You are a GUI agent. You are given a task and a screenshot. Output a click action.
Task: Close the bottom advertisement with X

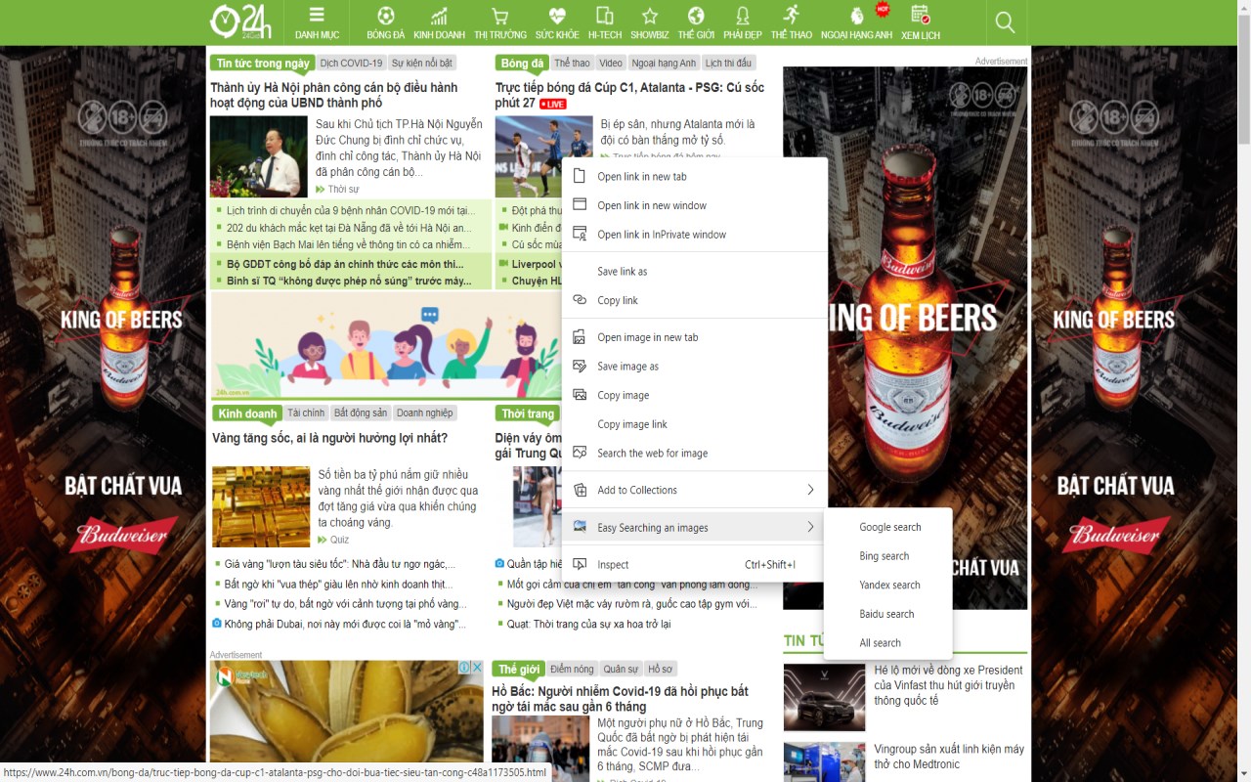tap(478, 668)
